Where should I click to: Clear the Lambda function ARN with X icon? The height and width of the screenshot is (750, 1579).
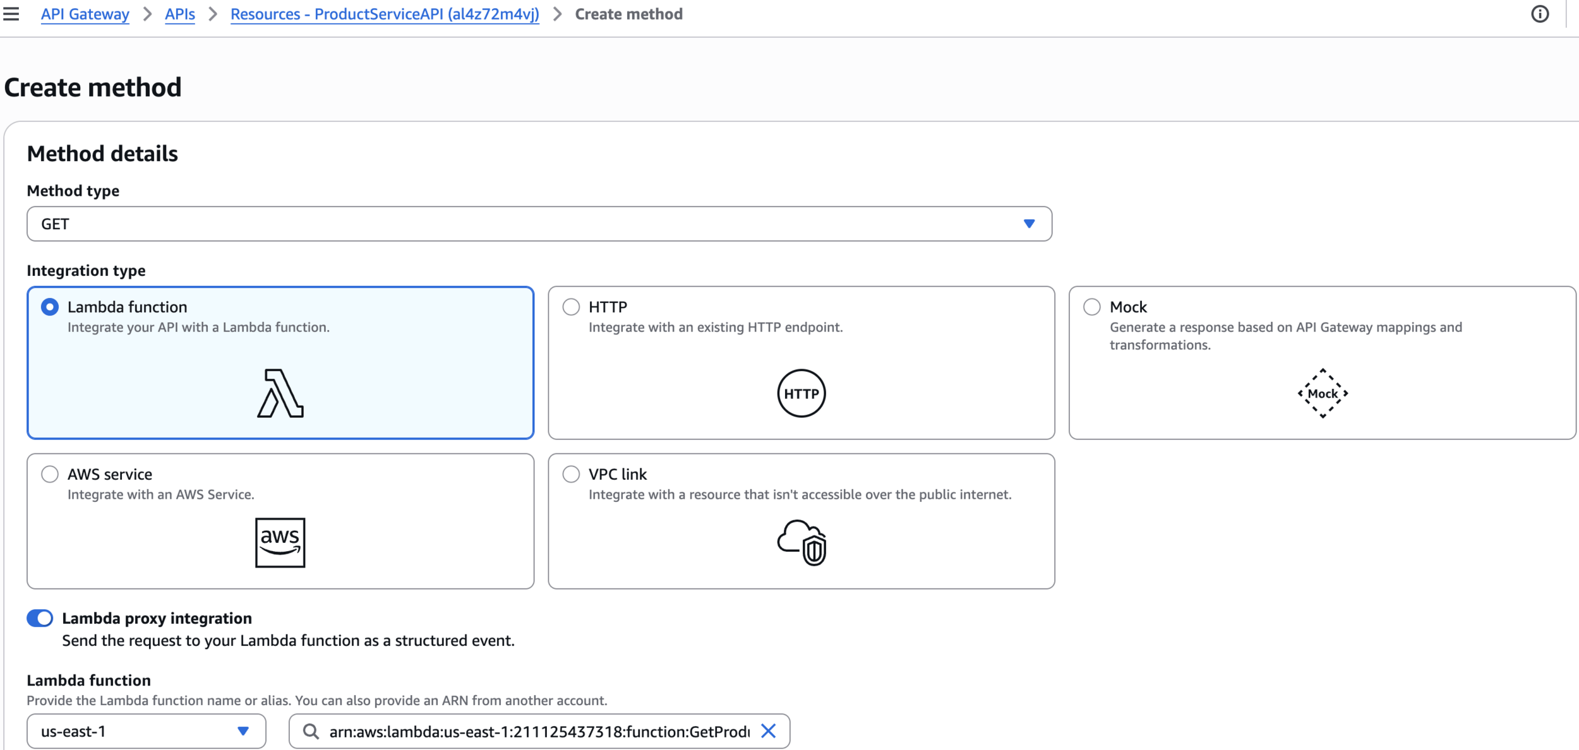click(768, 731)
